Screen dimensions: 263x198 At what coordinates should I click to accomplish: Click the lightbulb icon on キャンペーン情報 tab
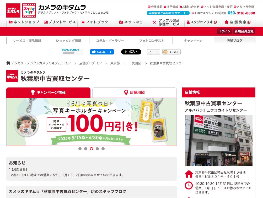[33, 92]
